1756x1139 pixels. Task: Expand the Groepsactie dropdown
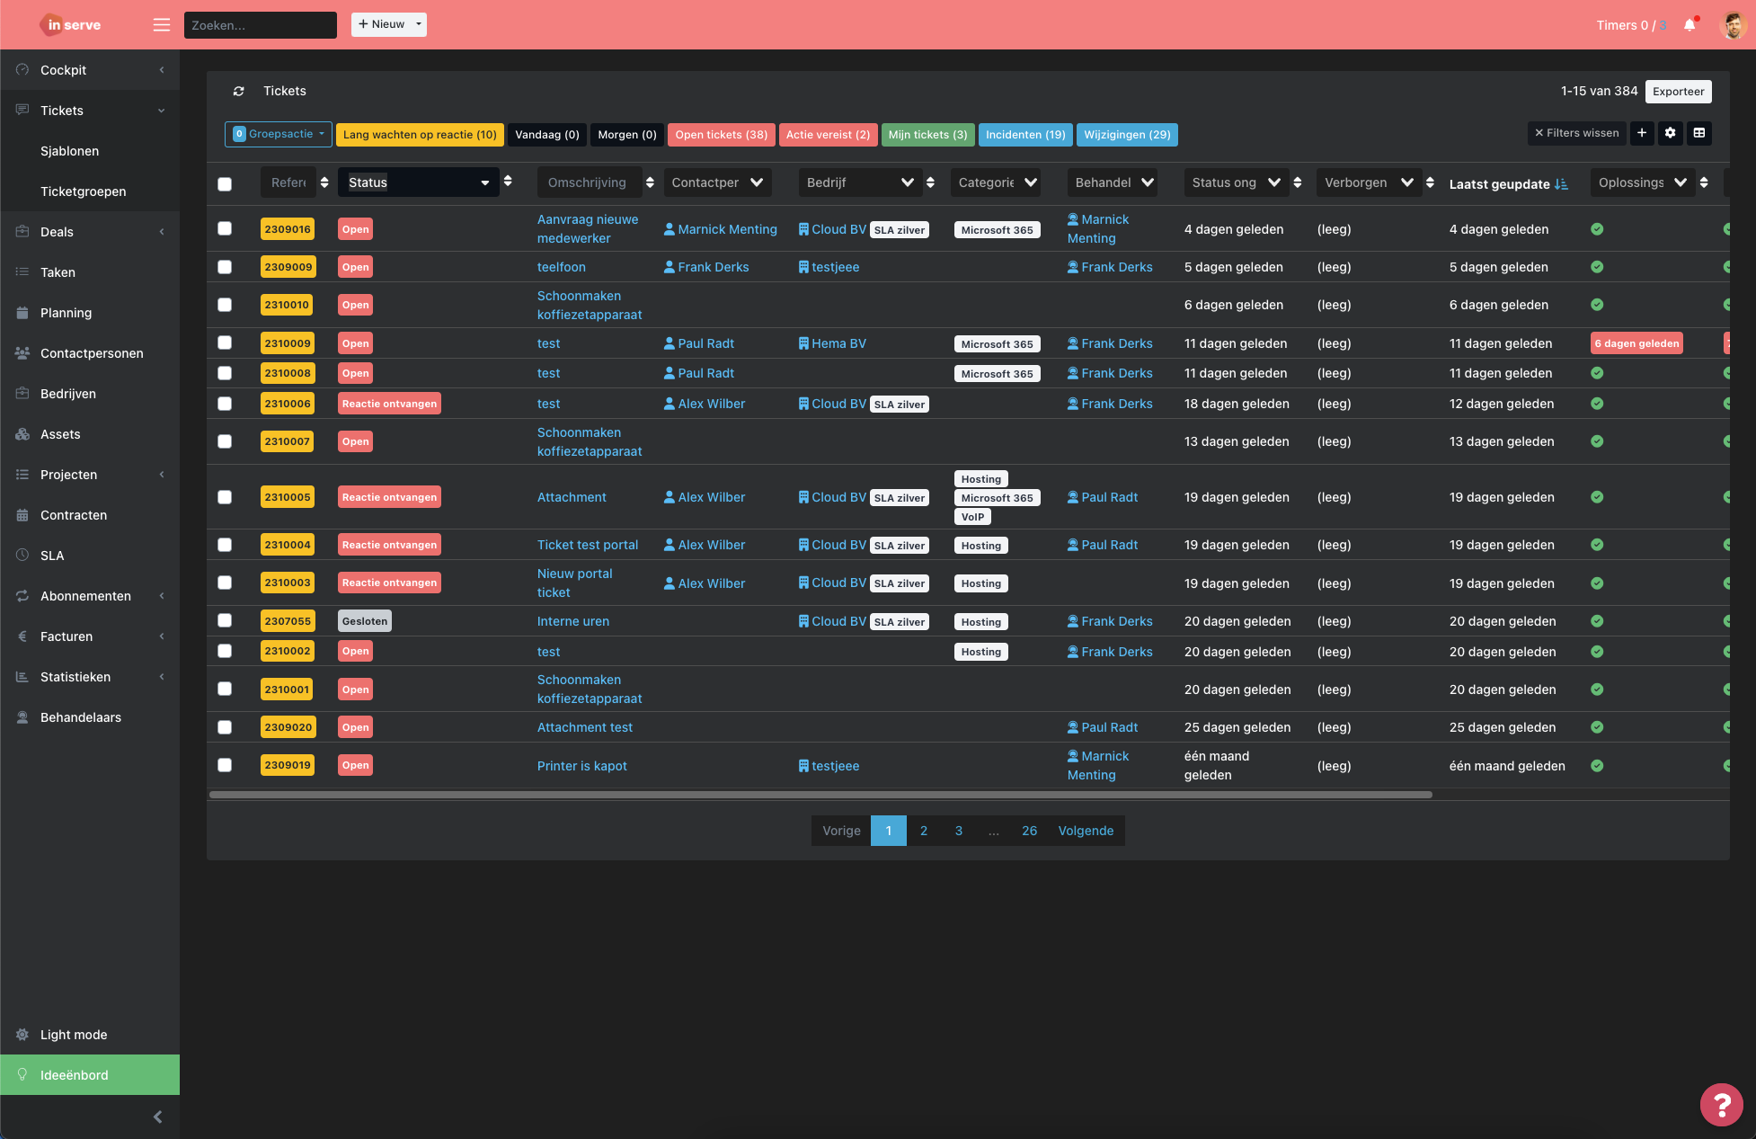point(279,134)
